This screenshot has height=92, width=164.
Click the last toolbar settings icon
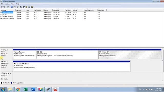click(32, 7)
